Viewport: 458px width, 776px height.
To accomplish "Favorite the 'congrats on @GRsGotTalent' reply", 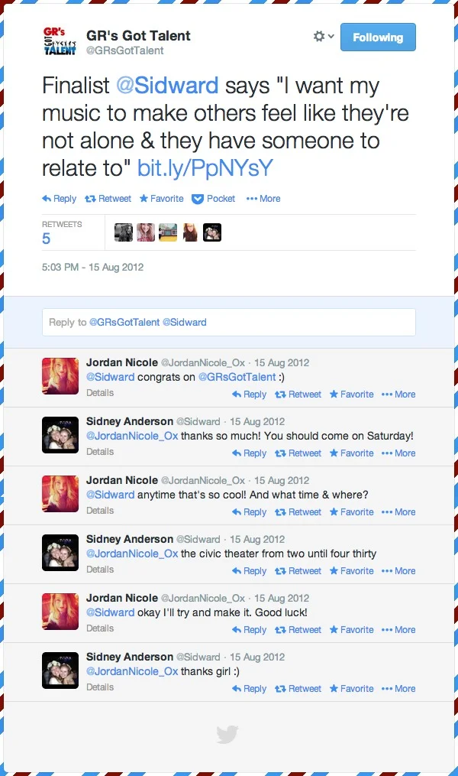I will 352,394.
